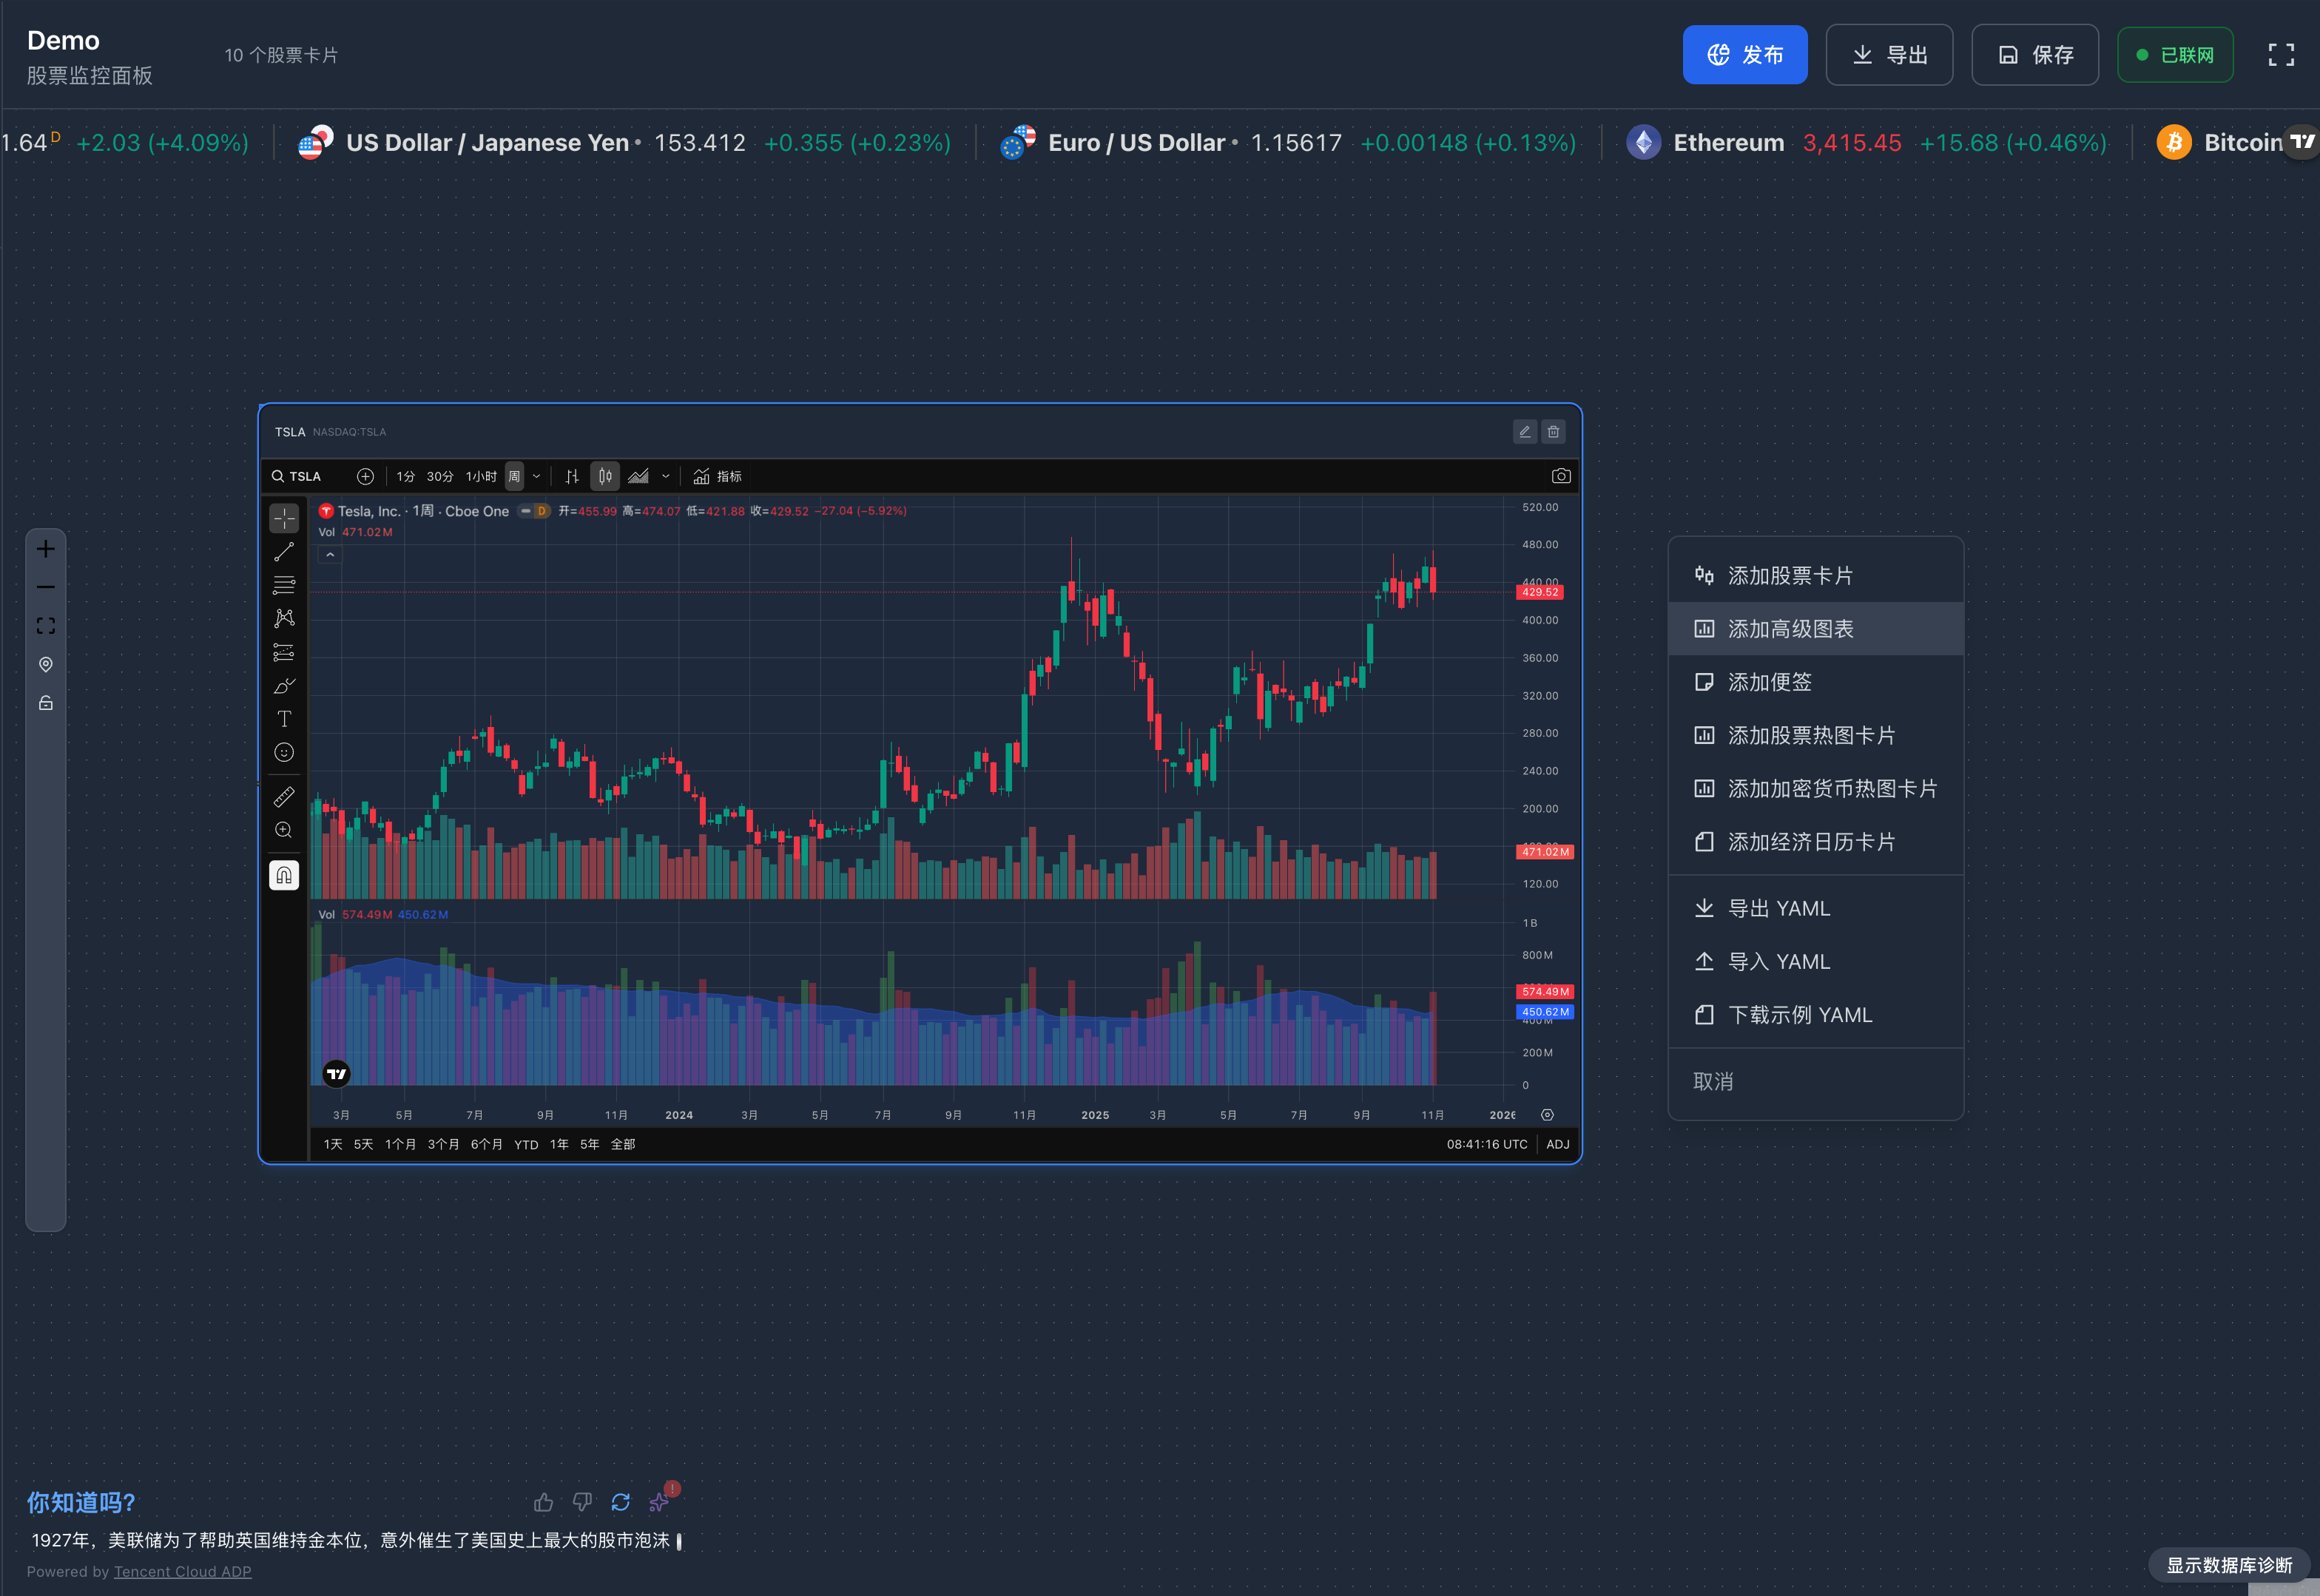Image resolution: width=2320 pixels, height=1596 pixels.
Task: Select 导出 YAML menu entry
Action: 1778,908
